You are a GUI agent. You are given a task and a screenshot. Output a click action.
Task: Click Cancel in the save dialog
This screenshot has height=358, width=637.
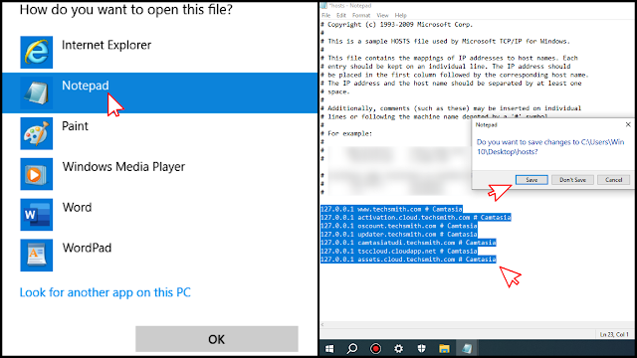613,180
